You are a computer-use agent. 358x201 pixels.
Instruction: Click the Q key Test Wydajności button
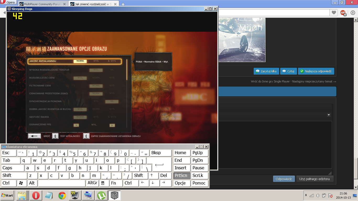tap(55, 136)
